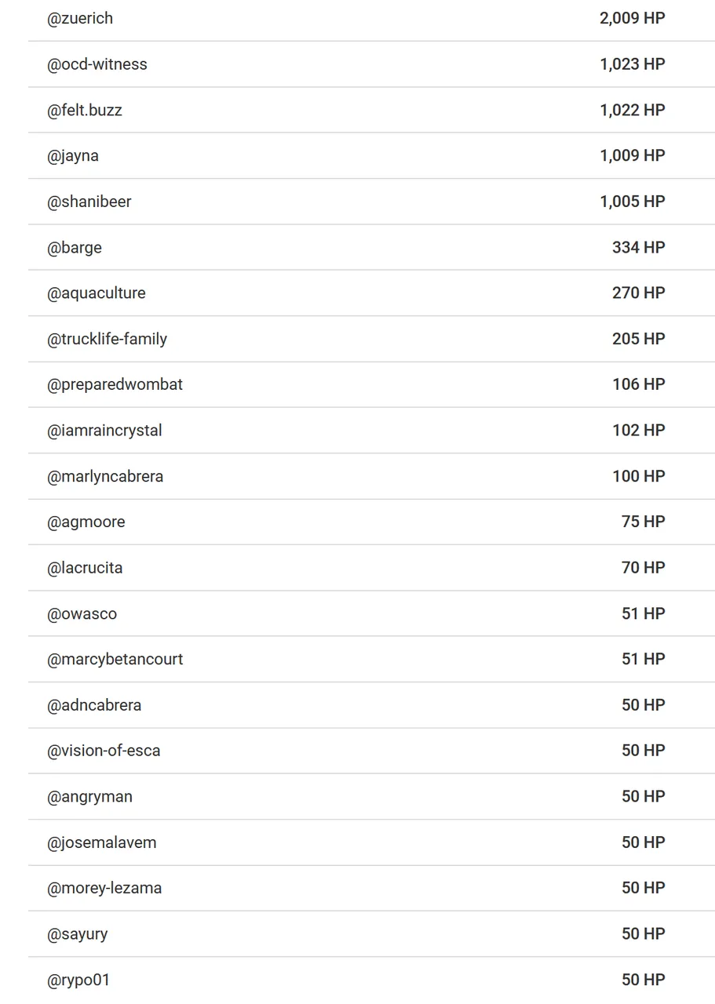The image size is (715, 1004).
Task: Open the @marcybetancourt link
Action: click(x=115, y=659)
